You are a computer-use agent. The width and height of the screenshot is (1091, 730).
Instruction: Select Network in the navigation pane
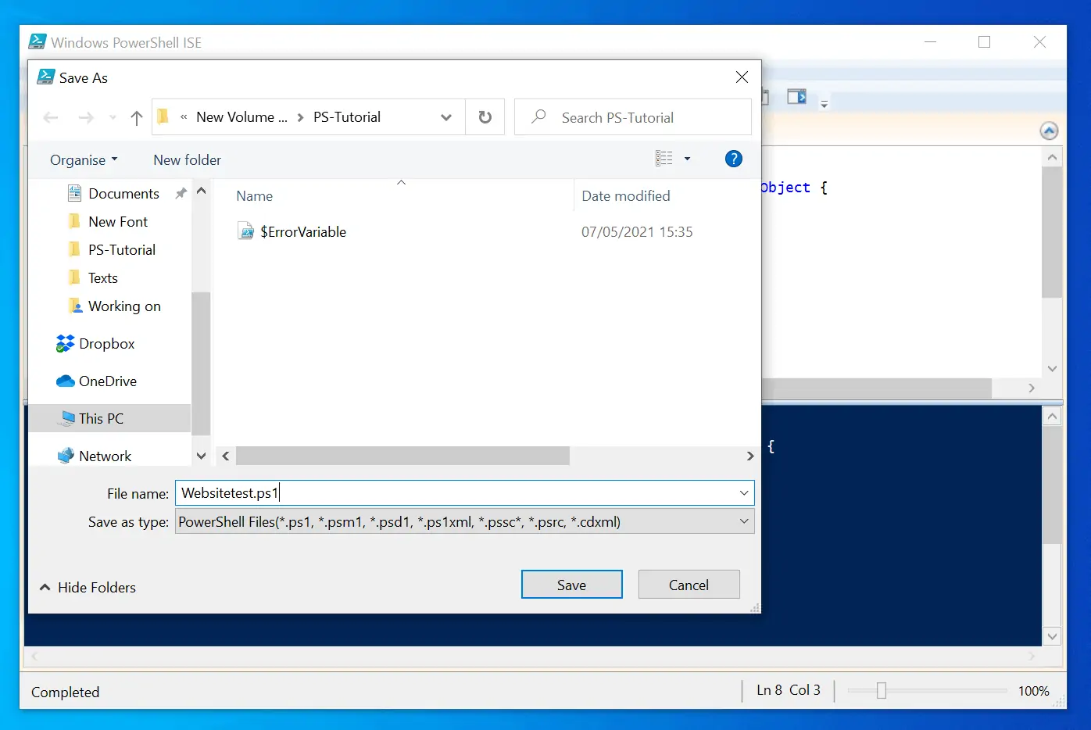(105, 456)
